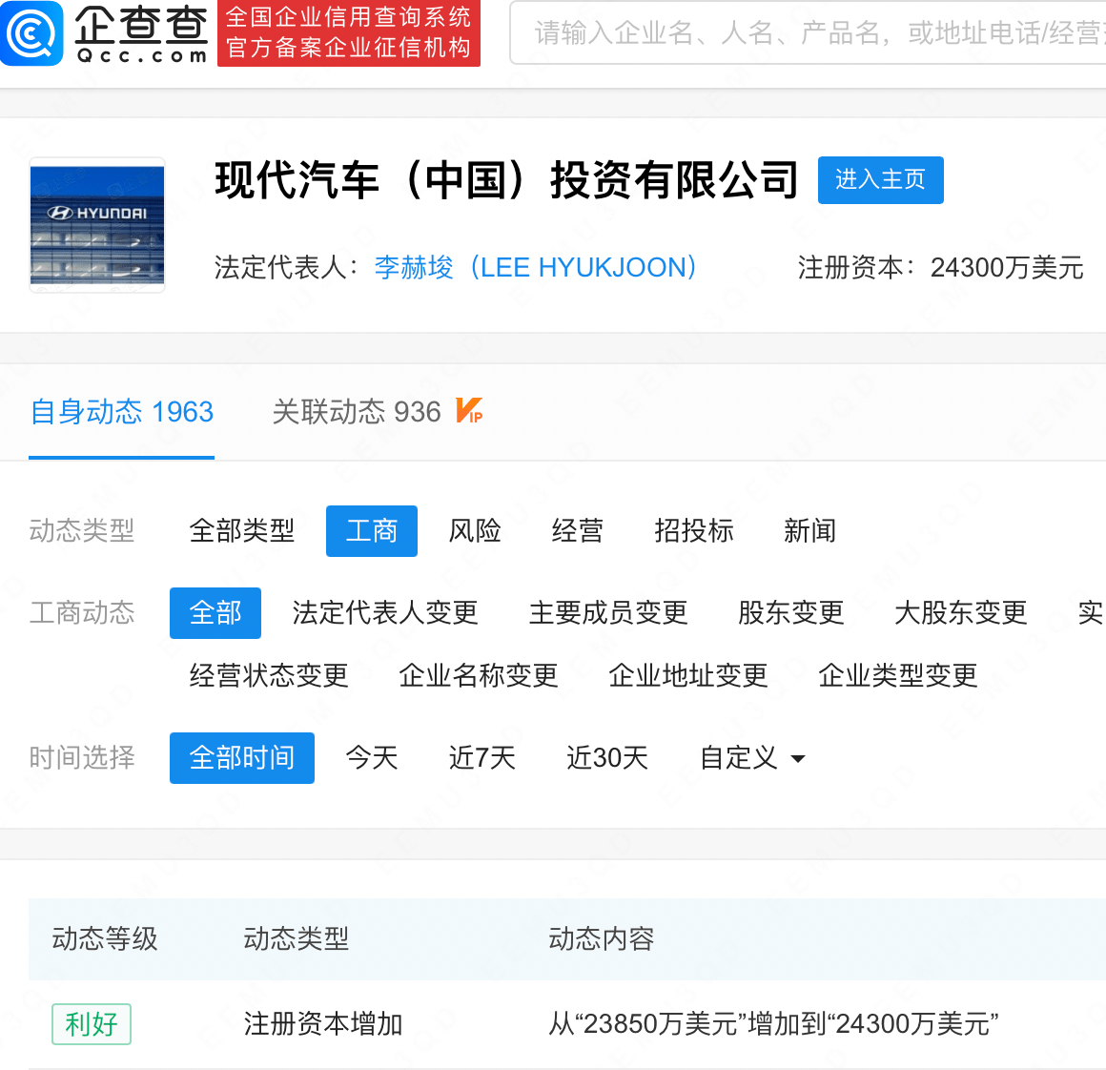Click the green 利好 tag

pos(91,1024)
